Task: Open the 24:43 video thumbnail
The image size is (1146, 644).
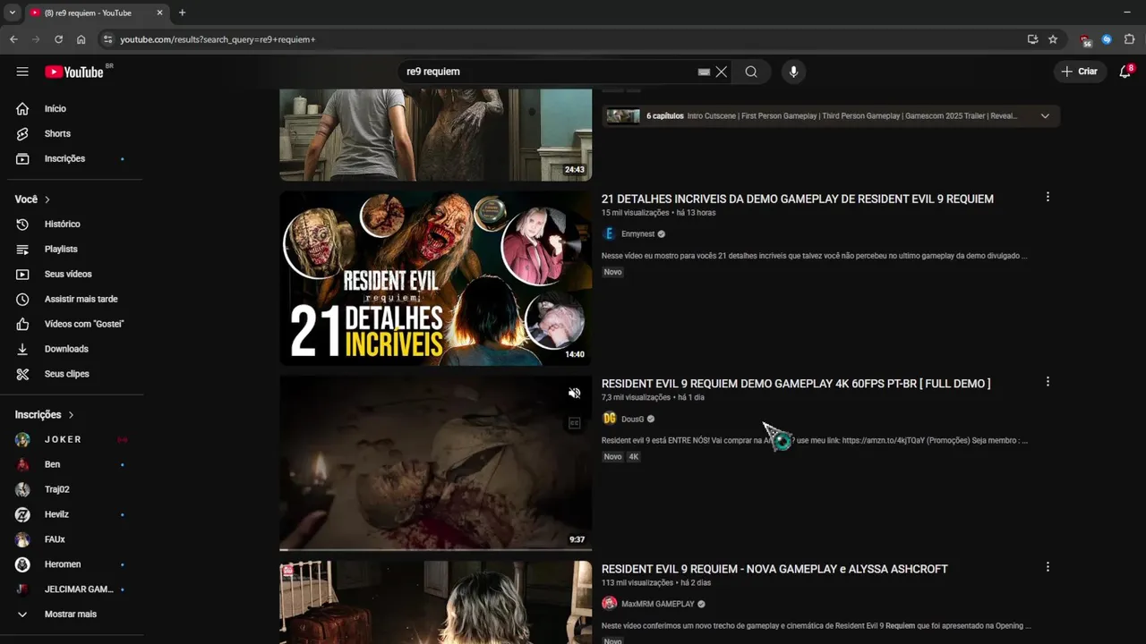Action: pyautogui.click(x=436, y=134)
